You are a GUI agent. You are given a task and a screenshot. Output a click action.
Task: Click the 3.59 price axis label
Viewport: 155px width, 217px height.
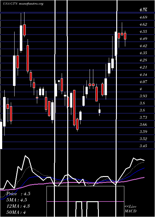[143, 132]
